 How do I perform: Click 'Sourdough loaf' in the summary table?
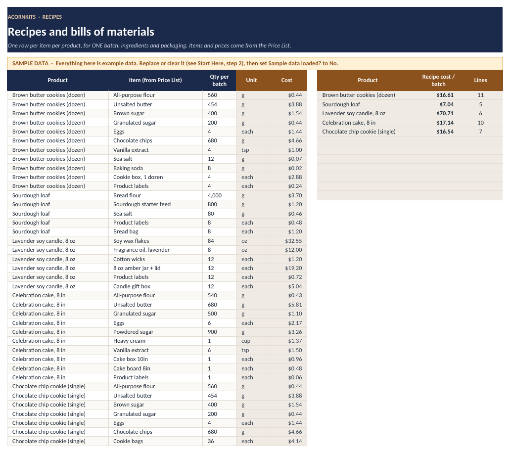pyautogui.click(x=368, y=104)
